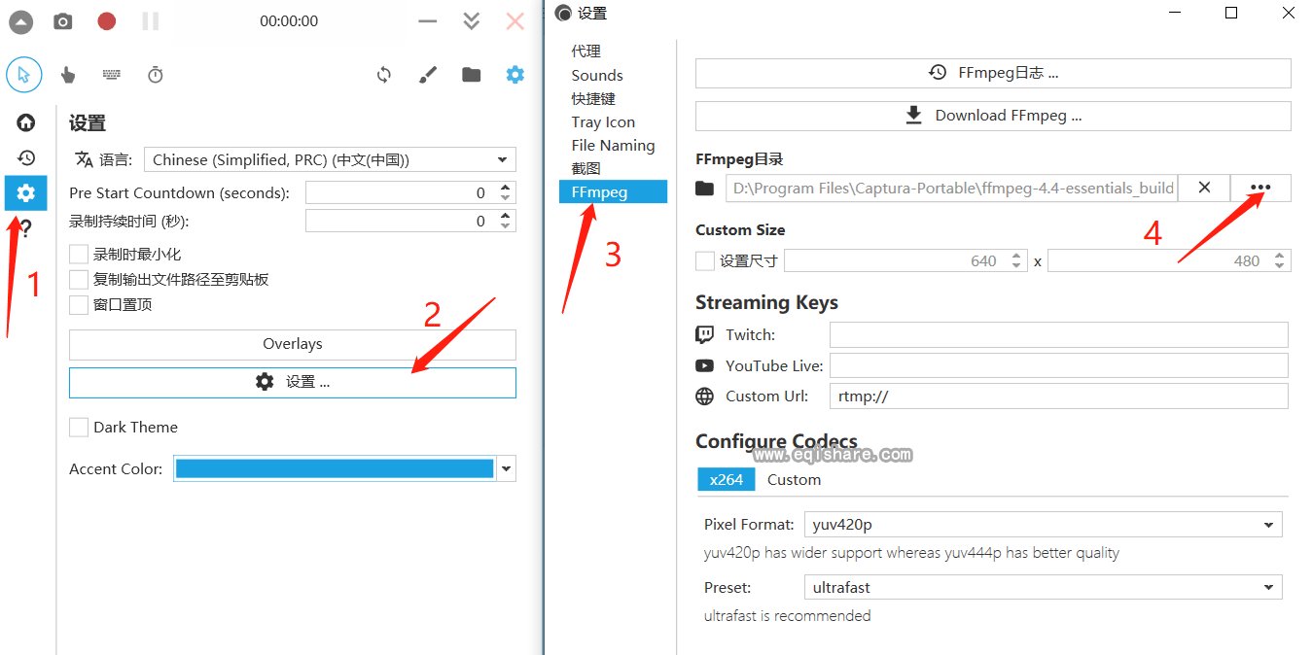Click Download FFmpeg button
Viewport: 1313px width, 655px height.
click(993, 116)
